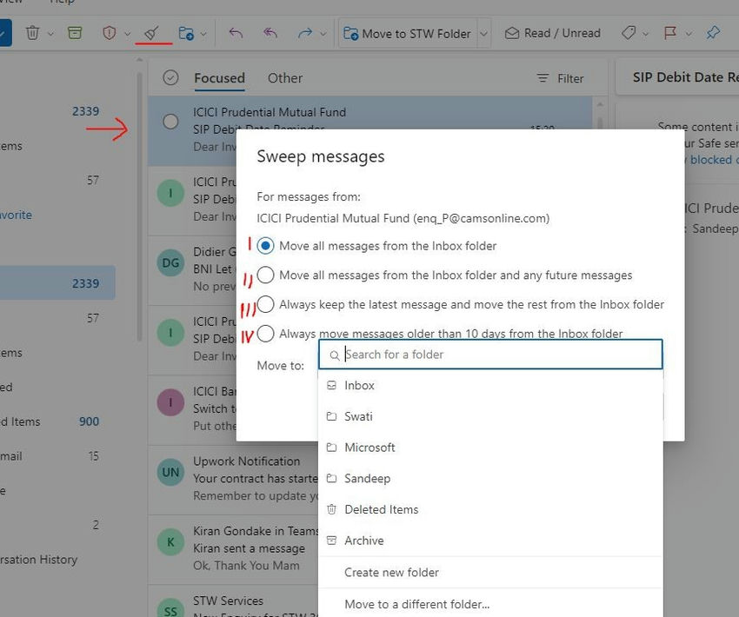Undo the last action with the arrow icon
The width and height of the screenshot is (739, 617).
(x=235, y=33)
